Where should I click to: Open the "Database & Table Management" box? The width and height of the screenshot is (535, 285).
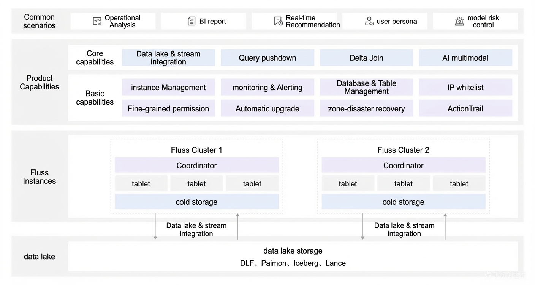[366, 87]
